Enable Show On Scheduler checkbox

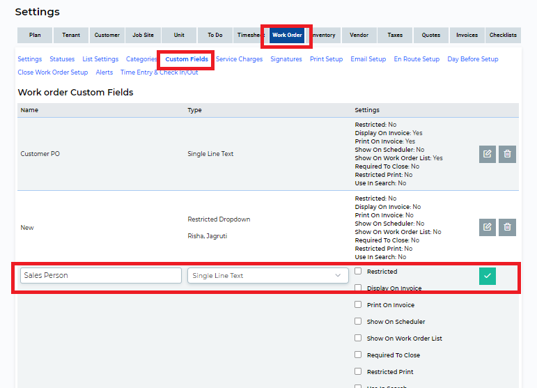coord(358,321)
